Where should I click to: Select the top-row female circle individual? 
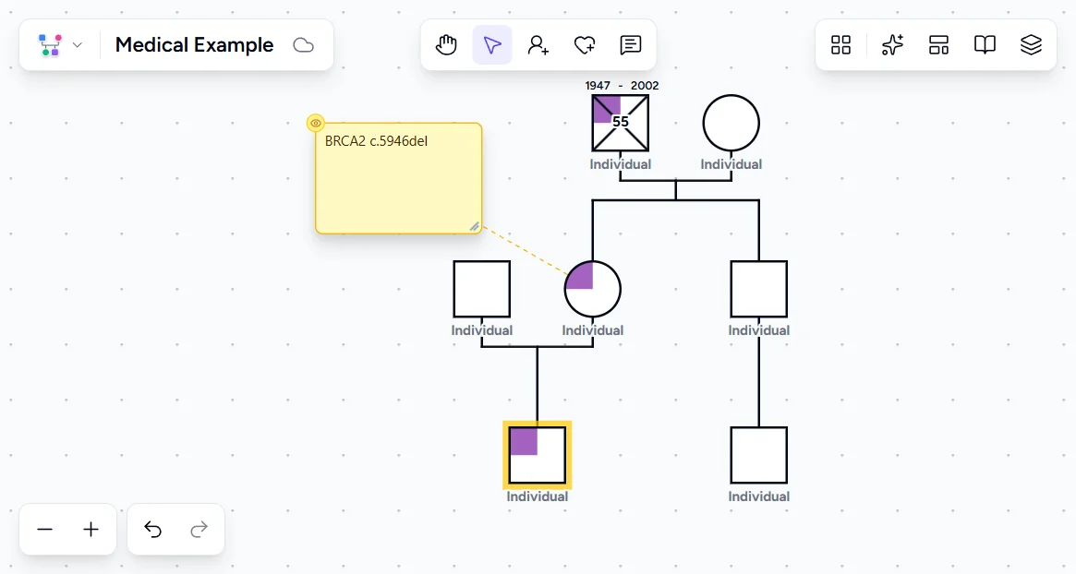click(731, 123)
